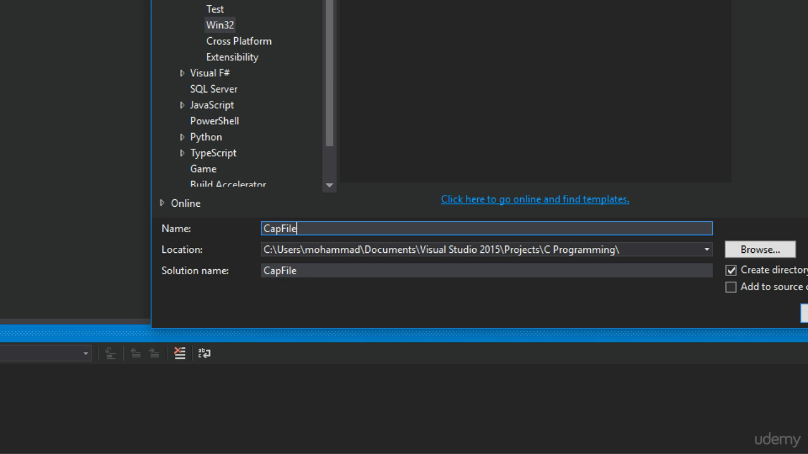Open the Location path dropdown
Screen dimensions: 808x454
[706, 250]
